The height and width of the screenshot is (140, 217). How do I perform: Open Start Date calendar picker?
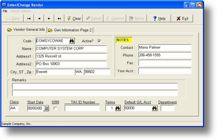click(x=46, y=108)
